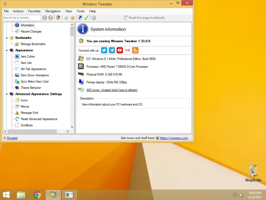Screen dimensions: 266x200
Task: Open the File menu
Action: point(6,11)
